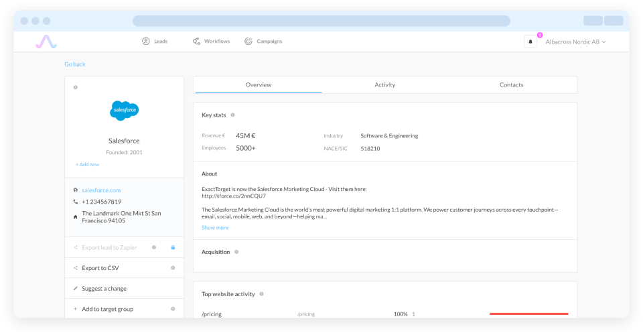Click the lock icon beside Export to Zapier

click(173, 248)
